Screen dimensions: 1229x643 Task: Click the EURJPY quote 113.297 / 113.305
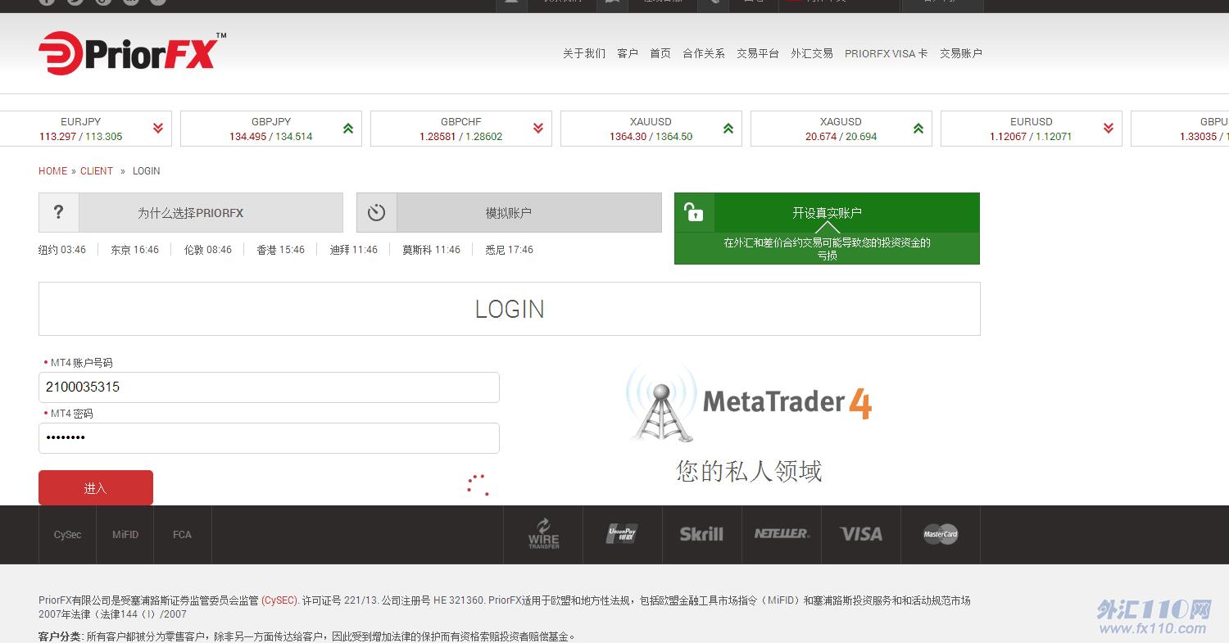coord(80,137)
